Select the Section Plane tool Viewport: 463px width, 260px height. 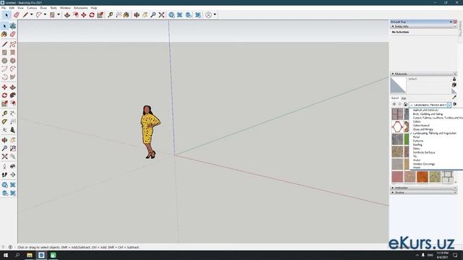[x=13, y=175]
